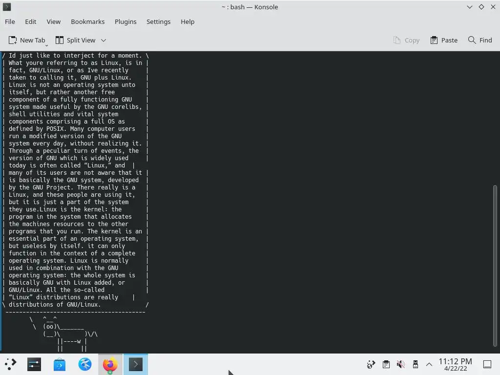Maximize the Konsole window
This screenshot has width=500, height=375.
[481, 7]
